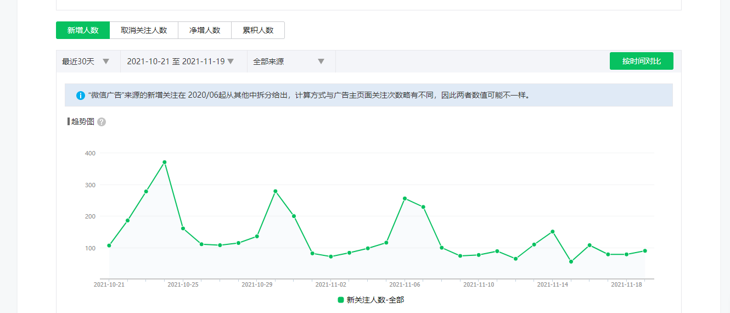
Task: Click the last data point on the chart
Action: tap(645, 251)
